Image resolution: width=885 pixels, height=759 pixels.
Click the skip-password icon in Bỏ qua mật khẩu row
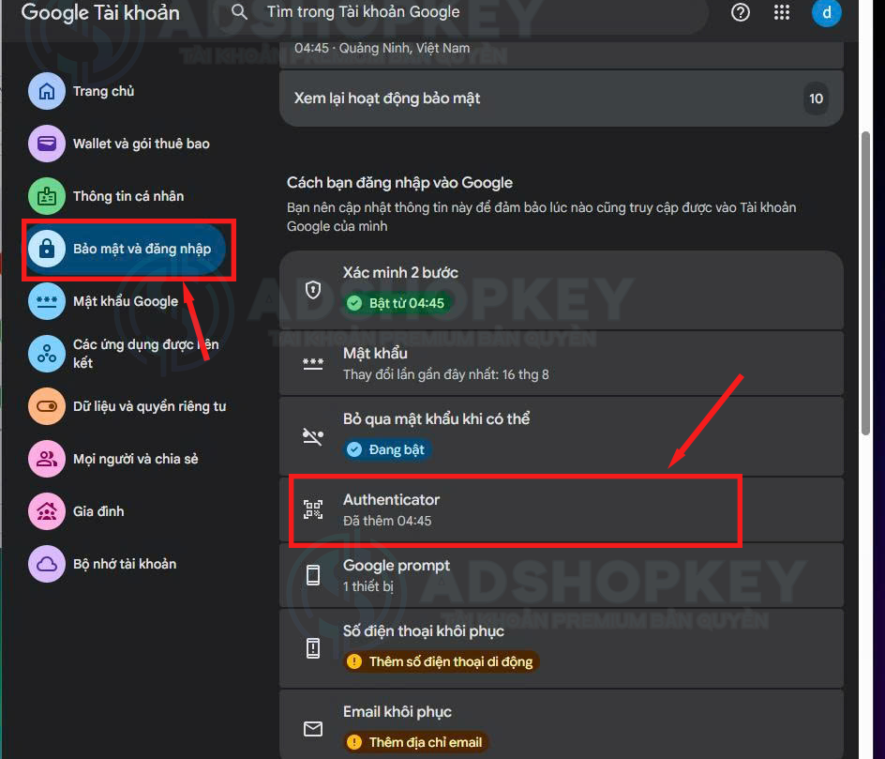(313, 436)
